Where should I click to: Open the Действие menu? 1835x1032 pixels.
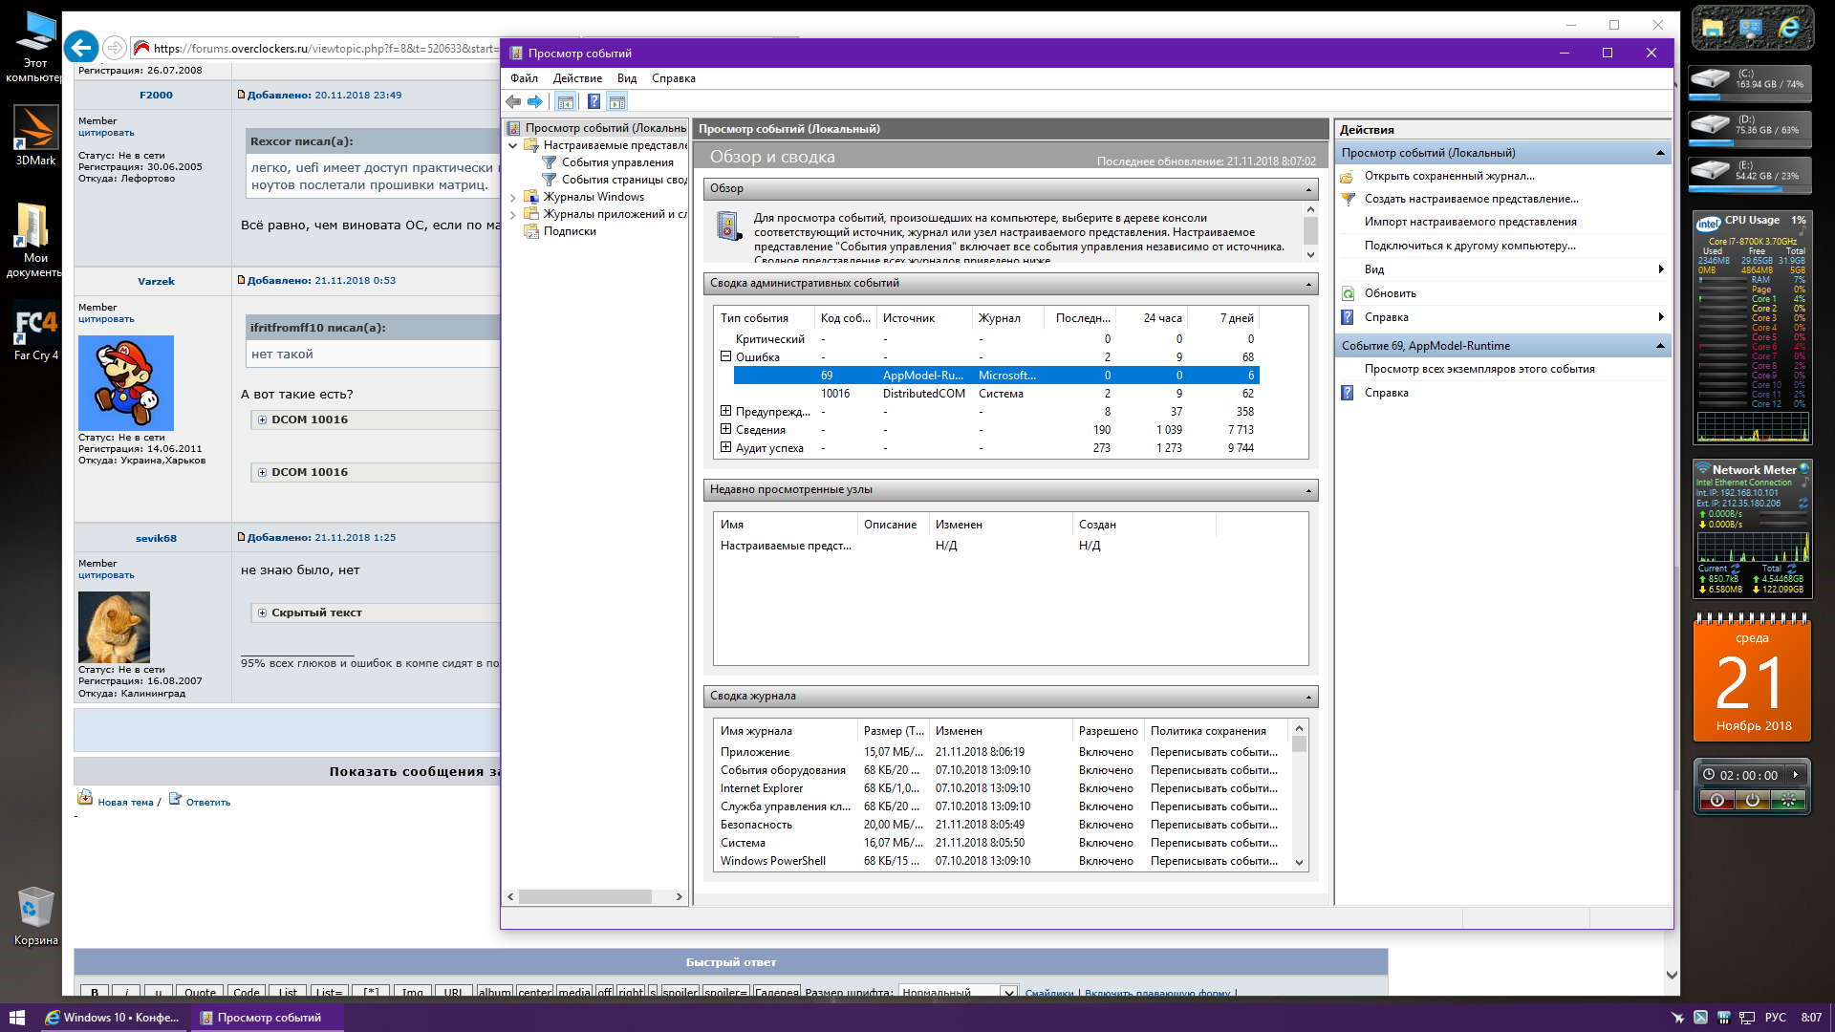(577, 78)
